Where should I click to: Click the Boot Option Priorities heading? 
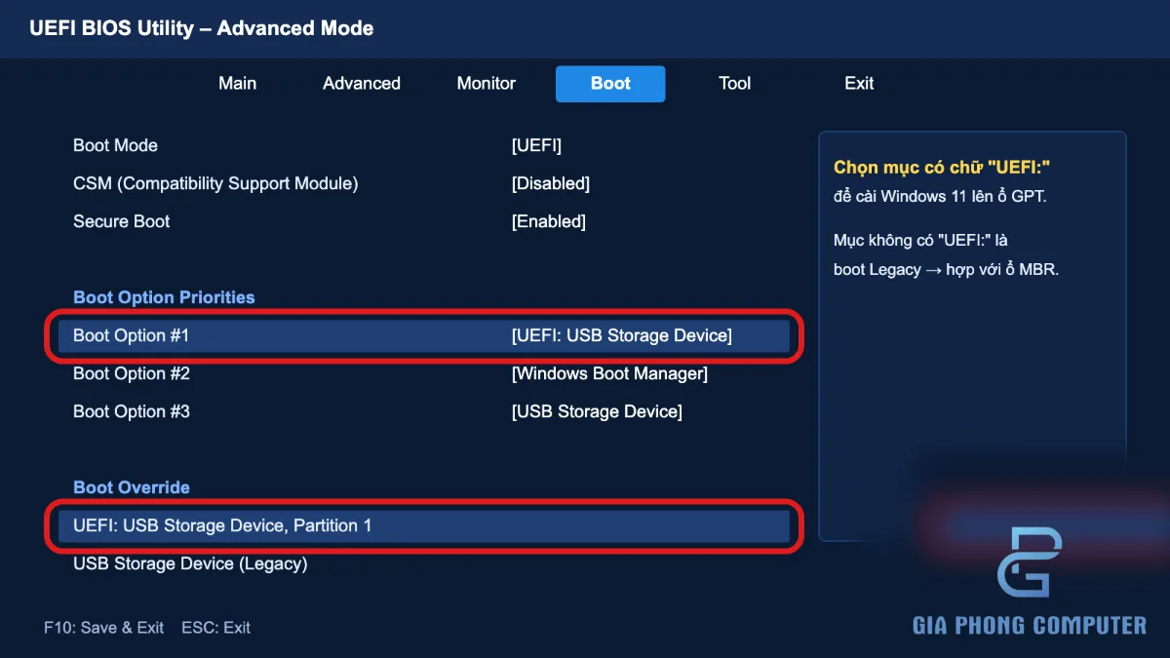164,297
